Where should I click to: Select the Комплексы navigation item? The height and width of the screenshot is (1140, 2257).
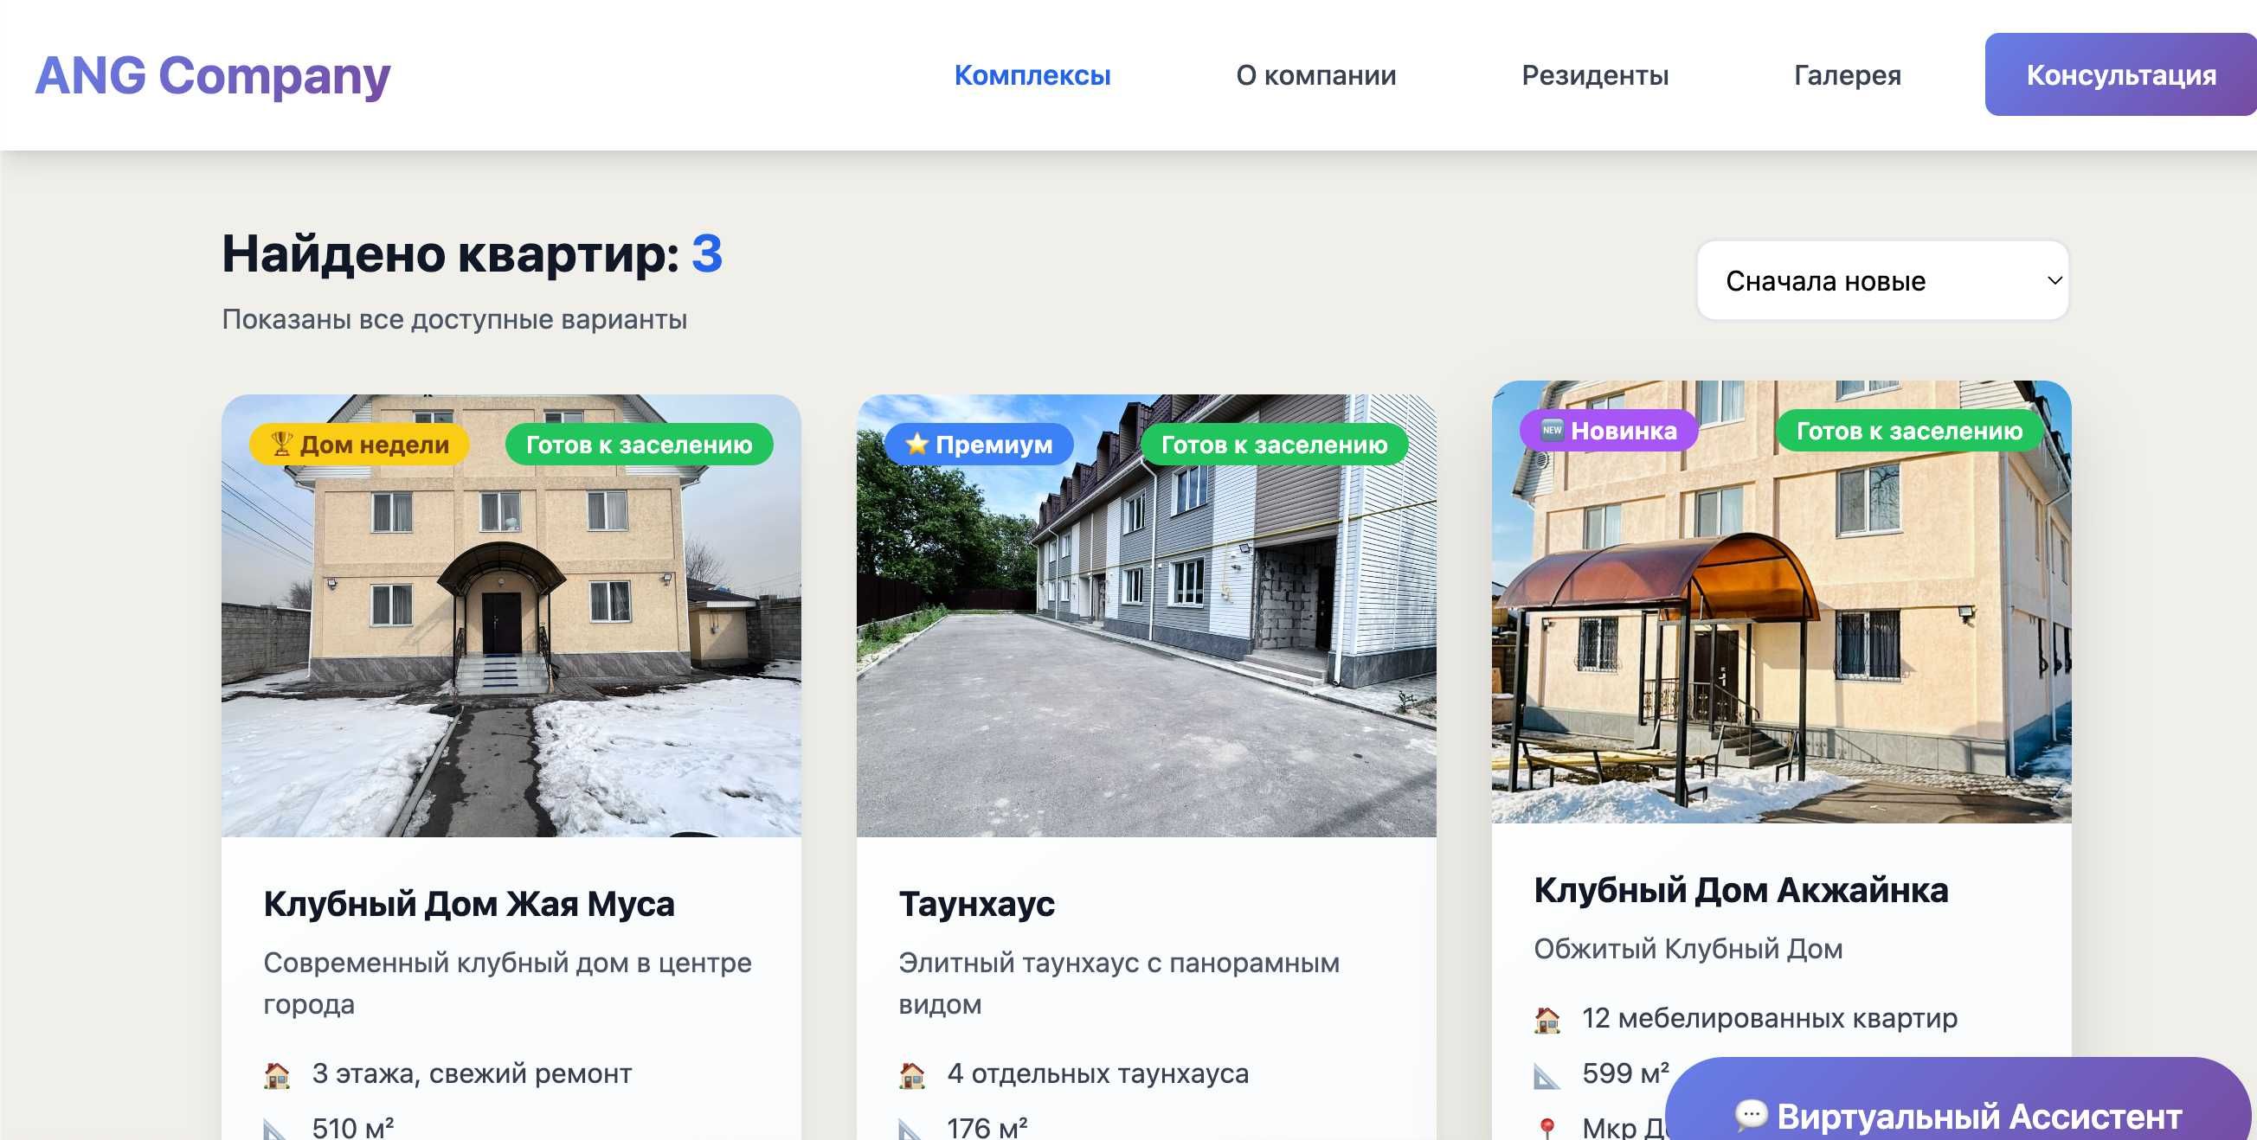(1032, 75)
